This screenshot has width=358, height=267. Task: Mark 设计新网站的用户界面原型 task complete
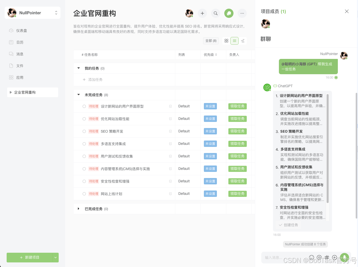tap(84, 106)
